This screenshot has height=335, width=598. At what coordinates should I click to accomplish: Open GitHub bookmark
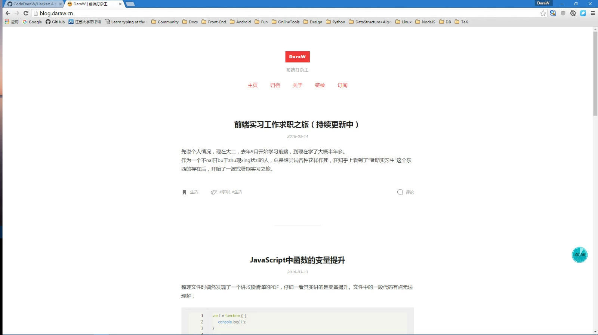click(55, 22)
